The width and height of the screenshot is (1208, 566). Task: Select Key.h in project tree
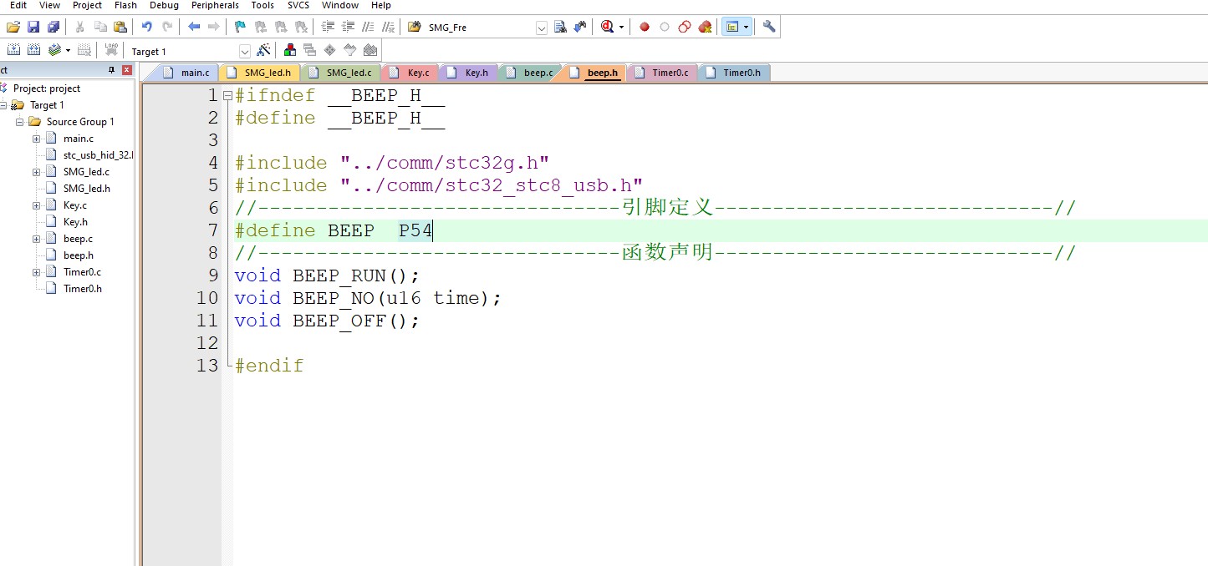pyautogui.click(x=75, y=222)
